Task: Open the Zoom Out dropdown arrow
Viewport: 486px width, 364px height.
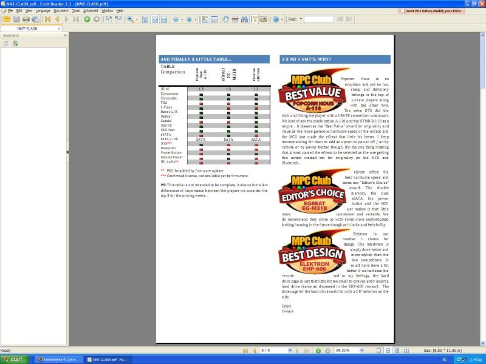Action: click(182, 19)
